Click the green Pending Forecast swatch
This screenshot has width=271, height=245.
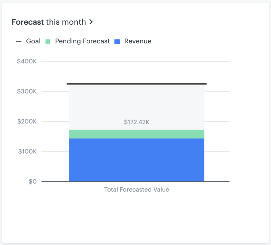point(48,42)
